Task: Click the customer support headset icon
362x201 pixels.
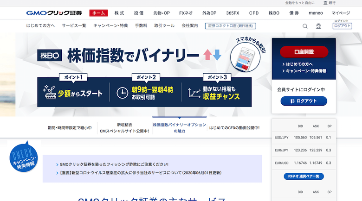Action: 318,26
